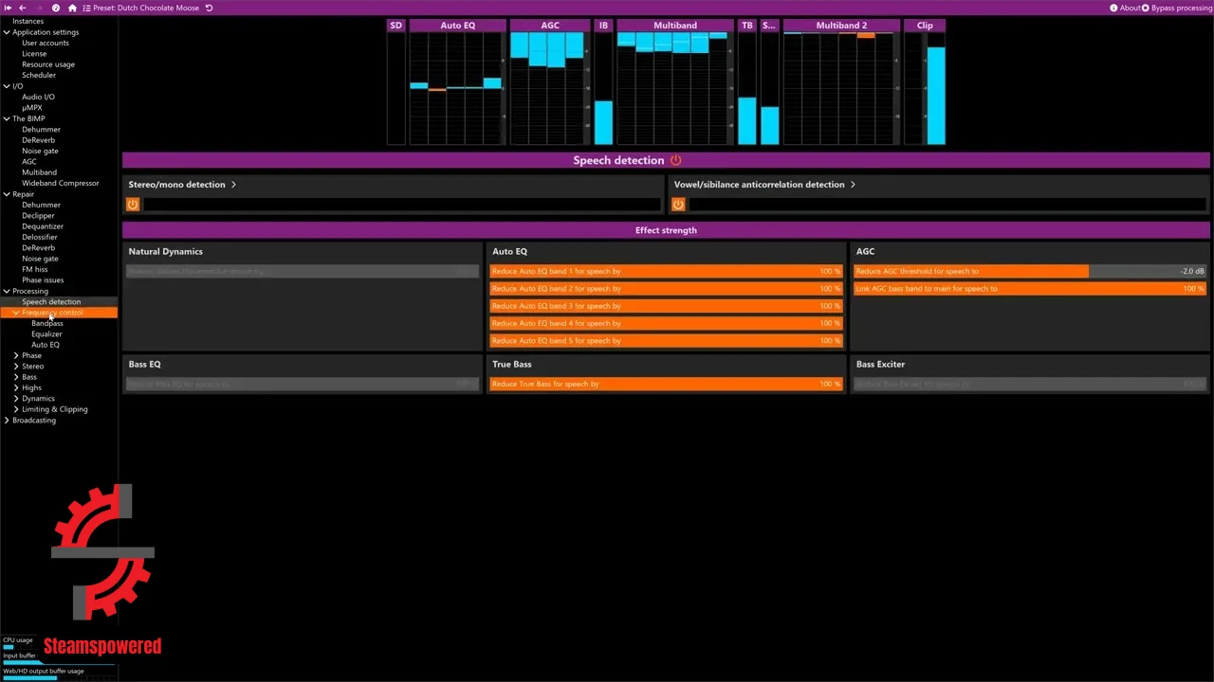Open the License page
This screenshot has height=682, width=1214.
coord(34,54)
